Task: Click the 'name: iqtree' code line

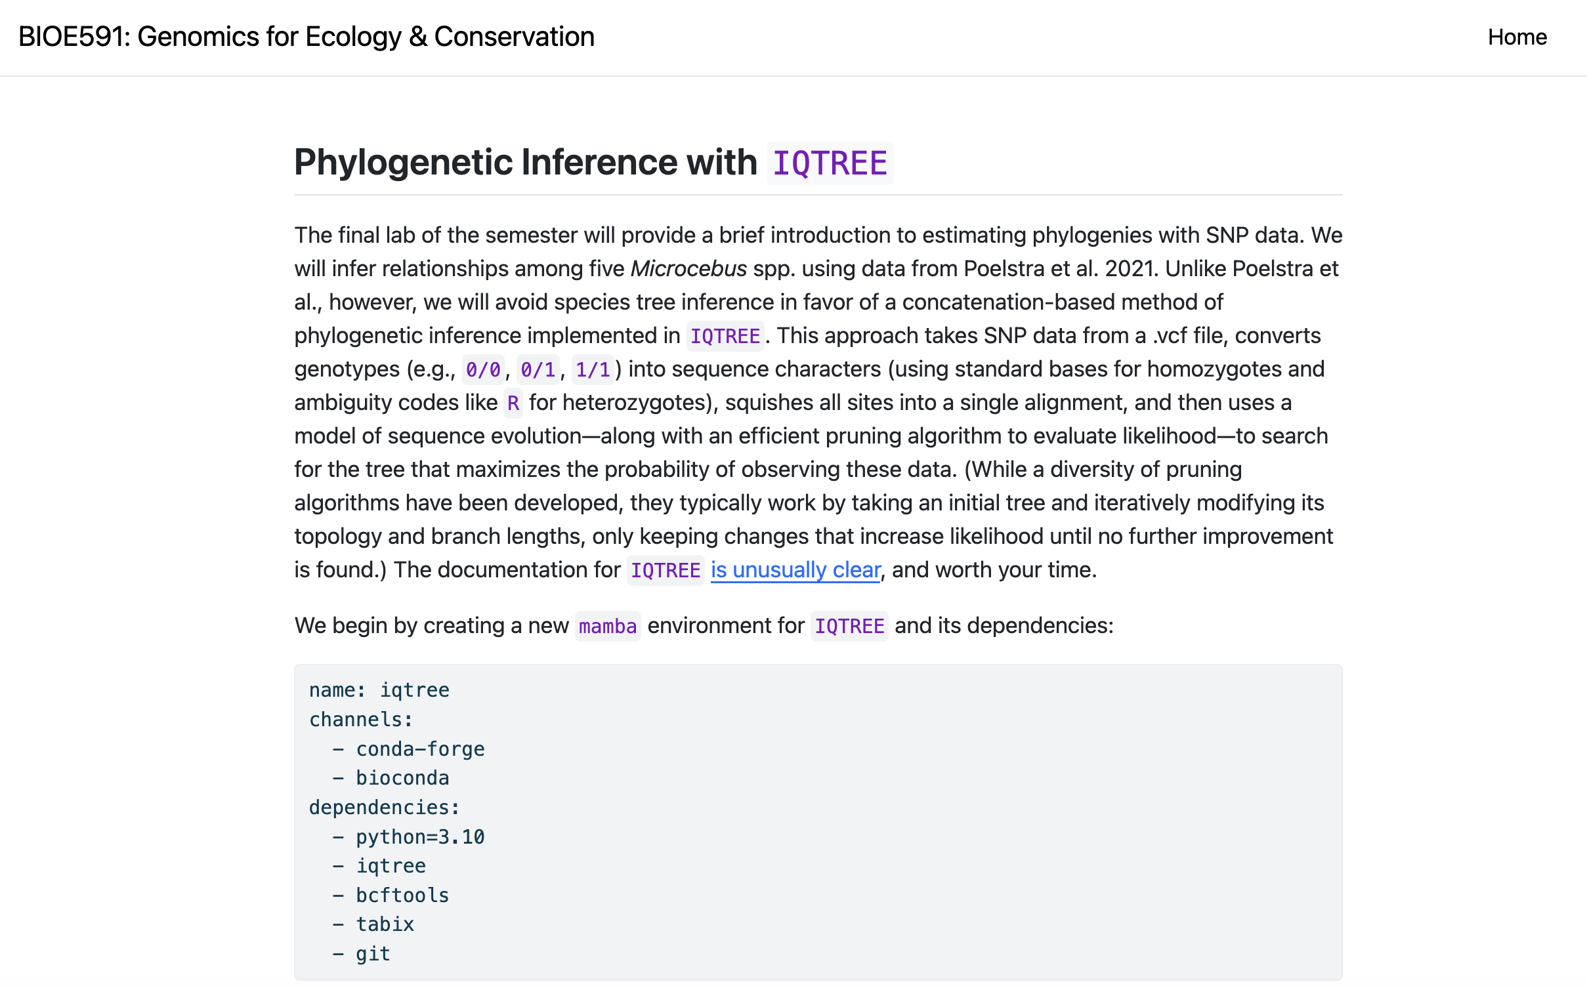Action: [x=379, y=690]
